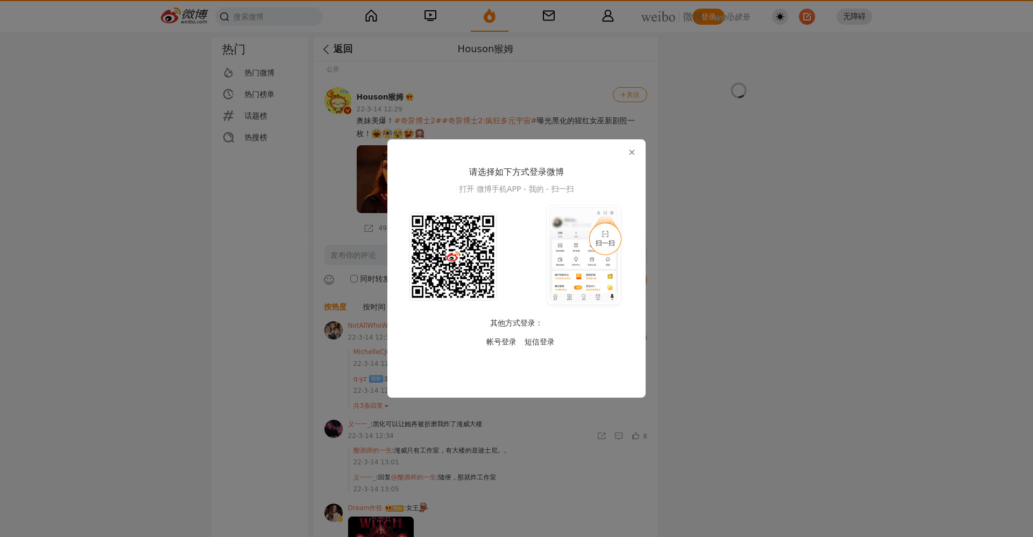The image size is (1033, 537).
Task: Select the hot flame tab icon
Action: click(490, 16)
